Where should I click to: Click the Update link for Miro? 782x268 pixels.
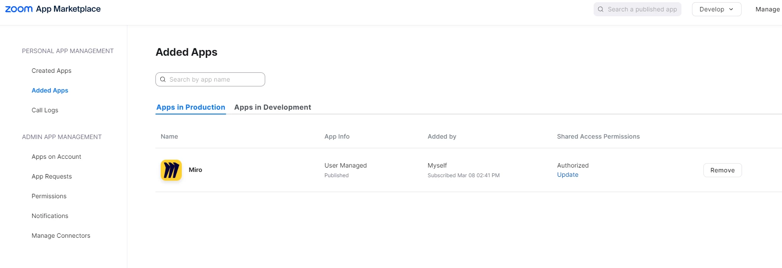click(568, 175)
